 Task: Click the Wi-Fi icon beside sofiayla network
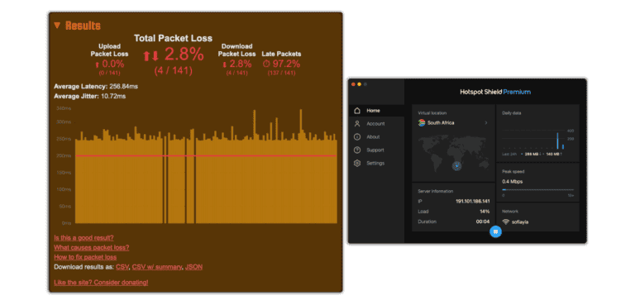[505, 222]
